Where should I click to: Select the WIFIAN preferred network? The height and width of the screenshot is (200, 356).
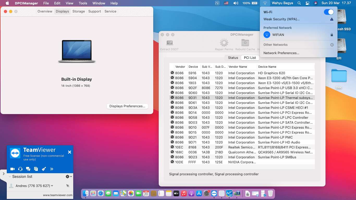[x=298, y=35]
